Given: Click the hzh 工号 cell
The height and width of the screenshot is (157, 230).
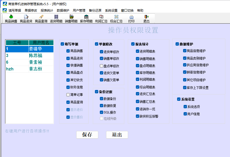Looking at the screenshot, I should tap(17, 69).
